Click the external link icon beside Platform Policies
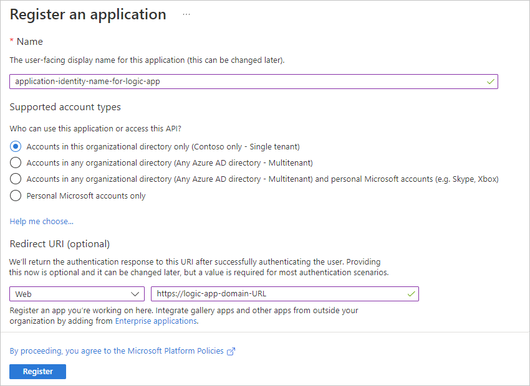 [231, 351]
